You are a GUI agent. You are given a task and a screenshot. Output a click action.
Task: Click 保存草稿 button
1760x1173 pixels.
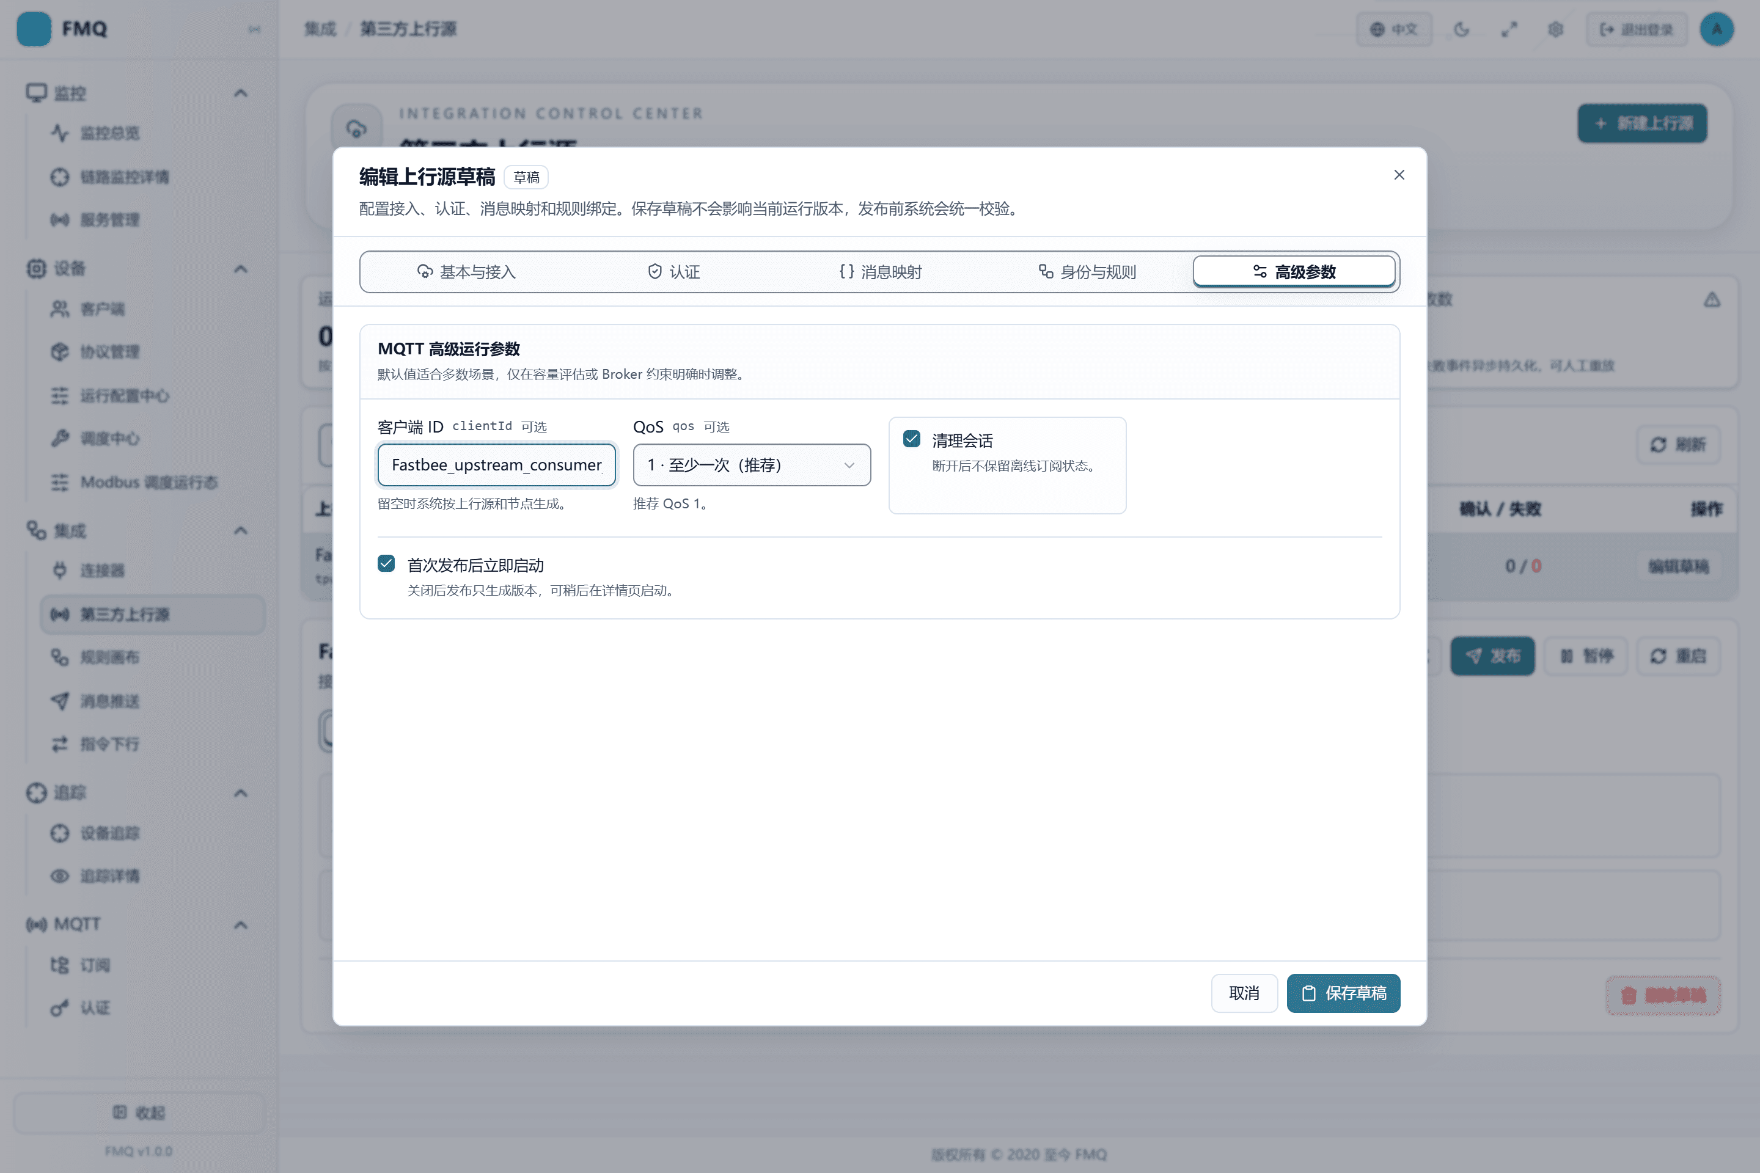click(x=1343, y=993)
